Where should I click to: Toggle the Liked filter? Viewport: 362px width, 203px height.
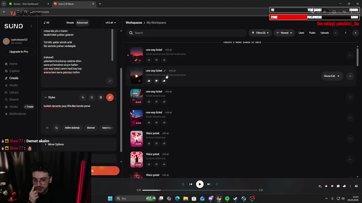click(x=301, y=33)
